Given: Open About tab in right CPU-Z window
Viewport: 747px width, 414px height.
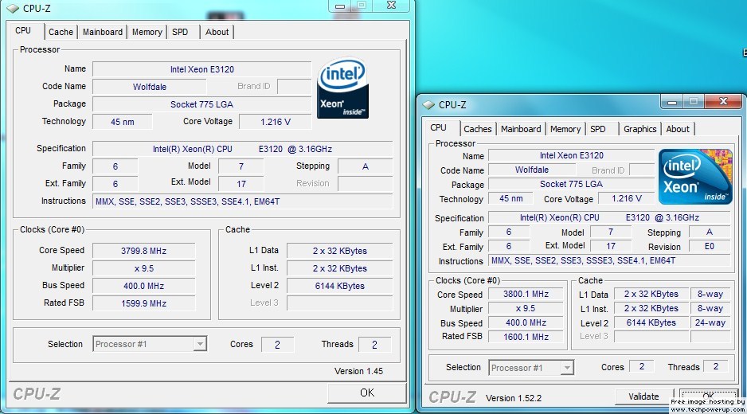Looking at the screenshot, I should click(678, 129).
